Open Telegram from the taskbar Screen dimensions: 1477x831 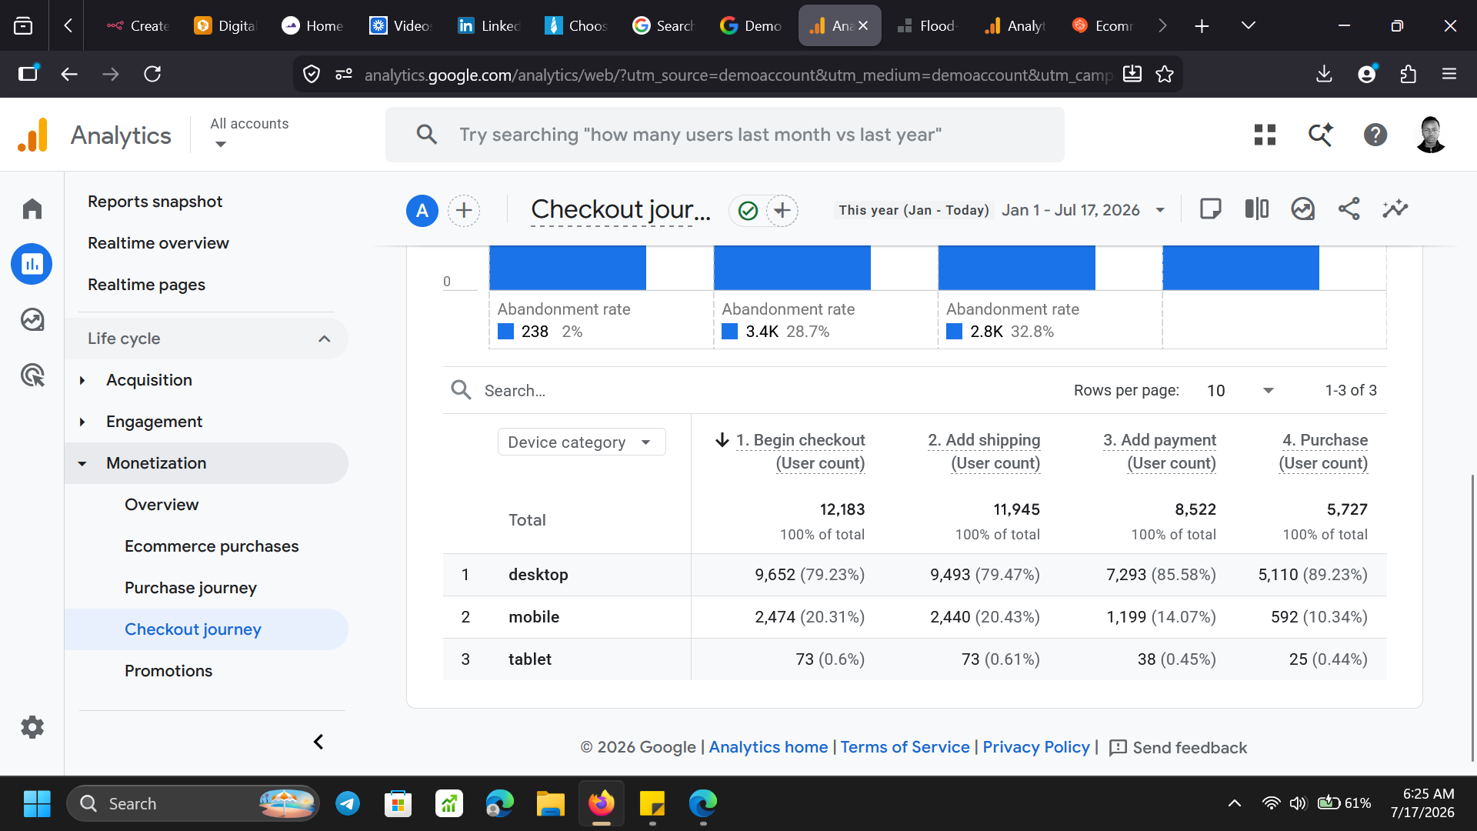(348, 803)
